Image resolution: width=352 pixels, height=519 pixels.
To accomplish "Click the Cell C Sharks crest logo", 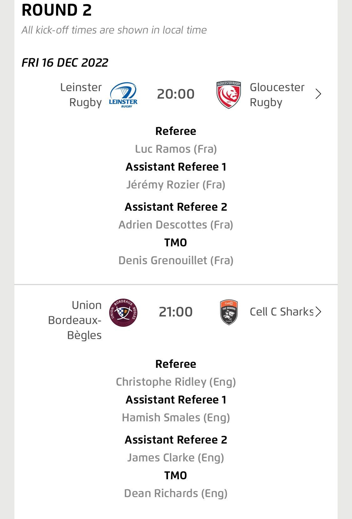I will [x=229, y=312].
